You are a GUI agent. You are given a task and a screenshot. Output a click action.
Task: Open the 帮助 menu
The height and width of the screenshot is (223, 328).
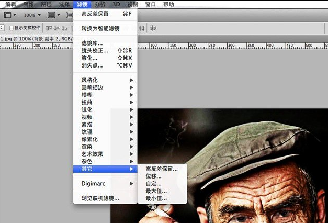(168, 4)
